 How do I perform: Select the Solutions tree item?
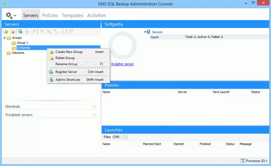click(x=18, y=53)
